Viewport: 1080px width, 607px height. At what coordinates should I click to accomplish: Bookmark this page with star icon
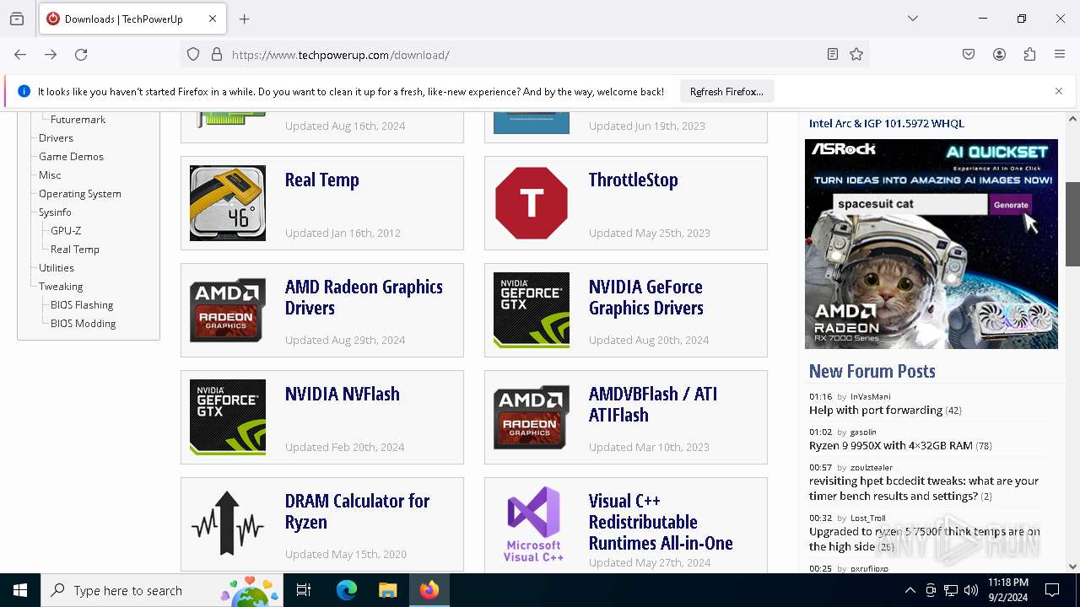point(856,55)
